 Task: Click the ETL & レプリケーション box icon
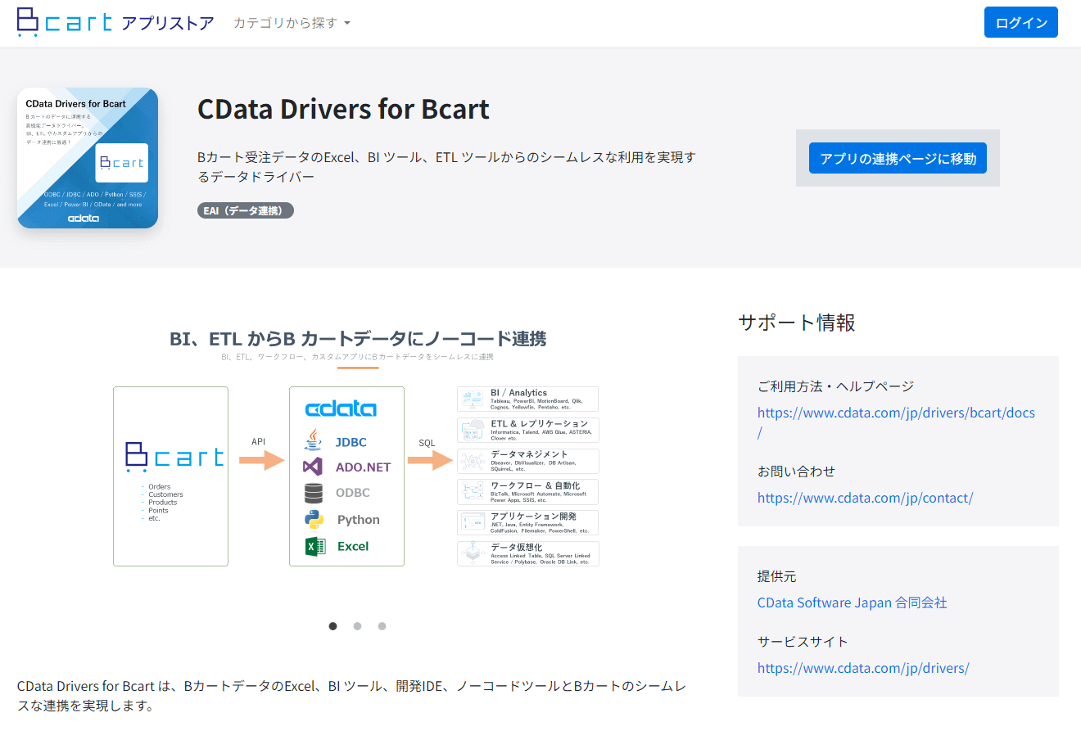[473, 431]
